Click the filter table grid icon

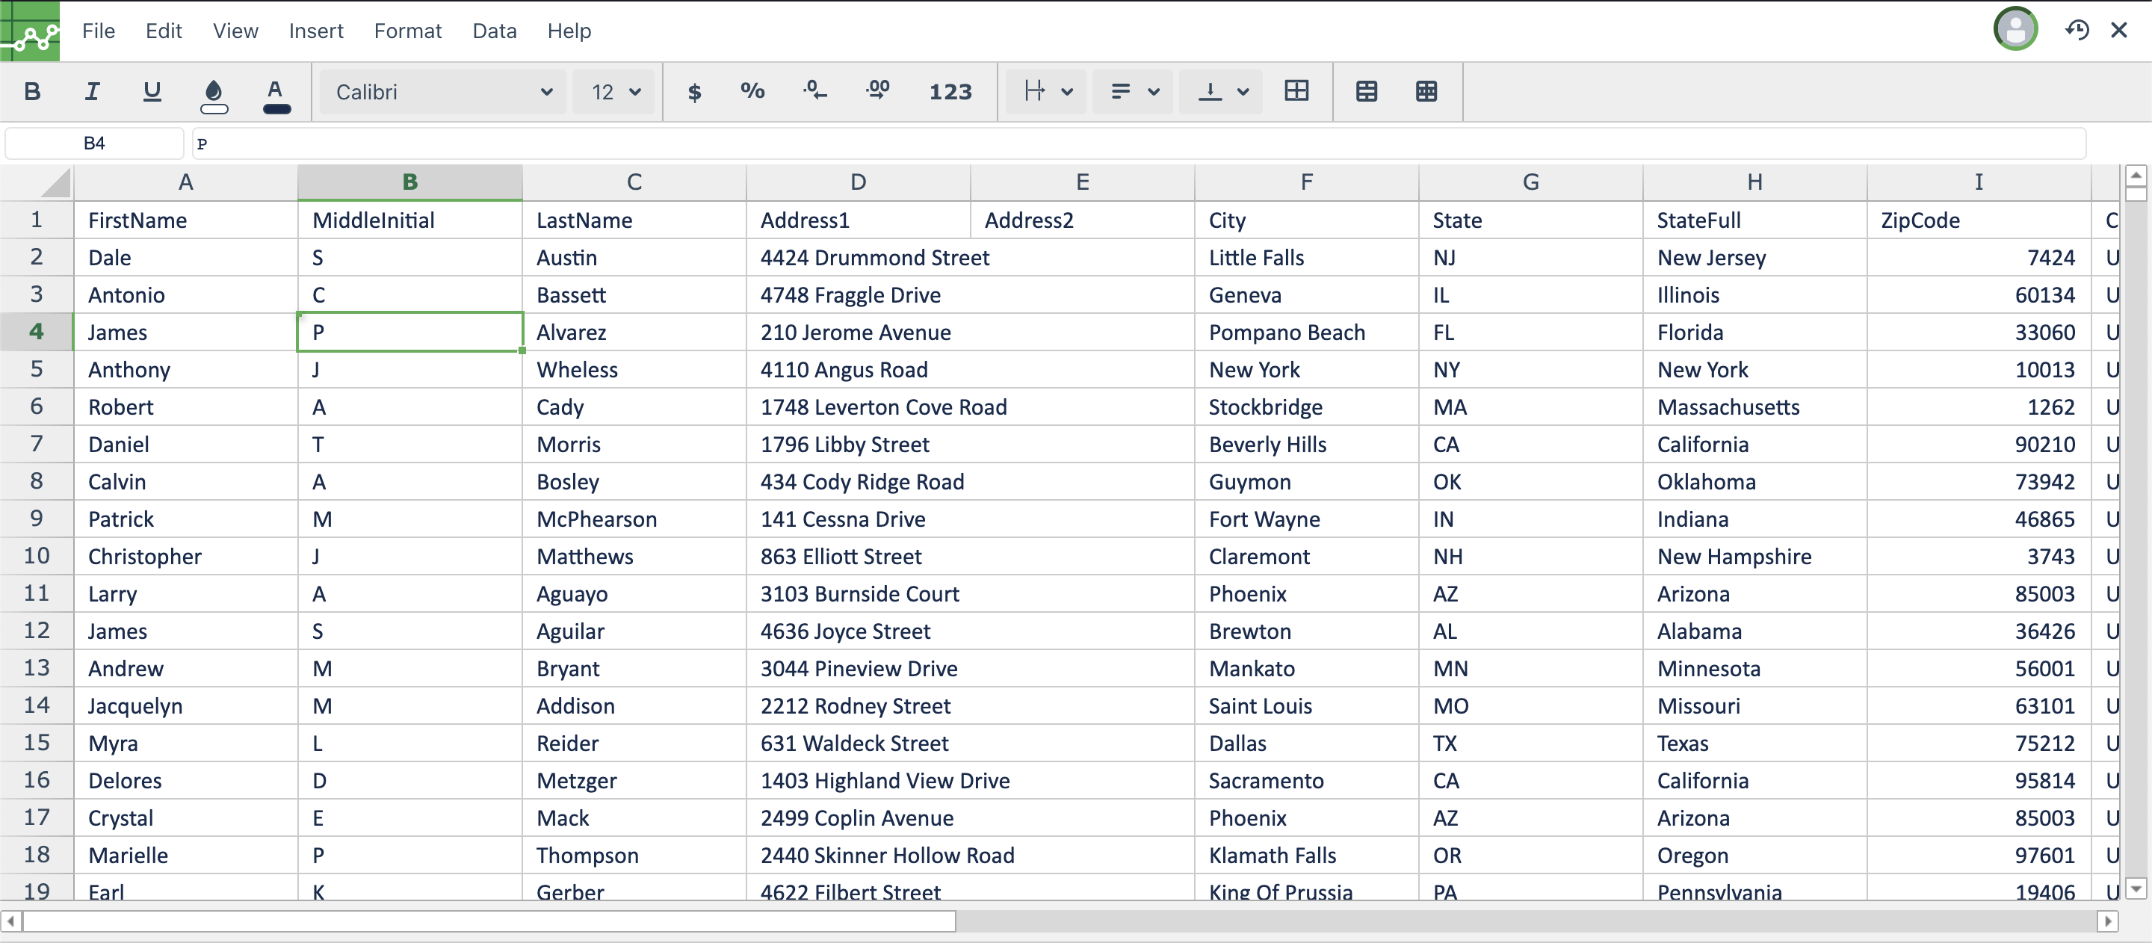point(1427,91)
